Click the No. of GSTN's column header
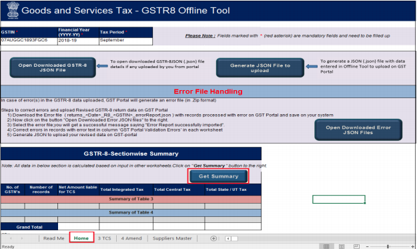 (x=13, y=190)
